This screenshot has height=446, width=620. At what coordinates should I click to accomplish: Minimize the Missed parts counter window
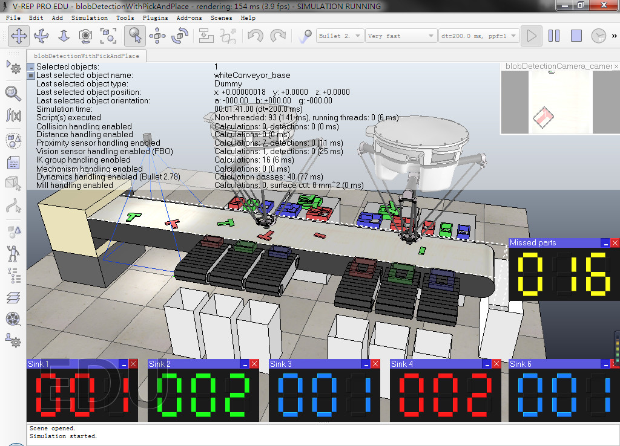coord(605,243)
